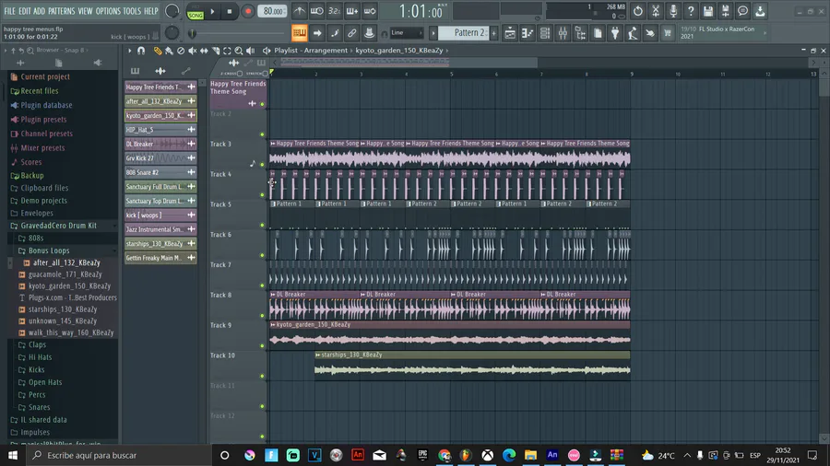Click the tempo tapper hammer icon

coord(633,33)
